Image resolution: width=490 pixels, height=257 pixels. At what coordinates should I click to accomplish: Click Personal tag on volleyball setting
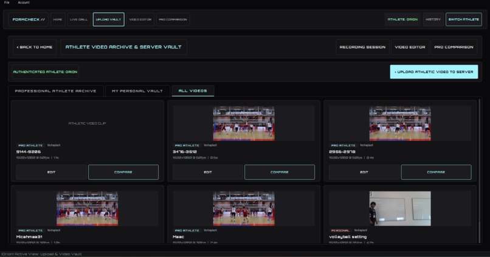coord(340,230)
